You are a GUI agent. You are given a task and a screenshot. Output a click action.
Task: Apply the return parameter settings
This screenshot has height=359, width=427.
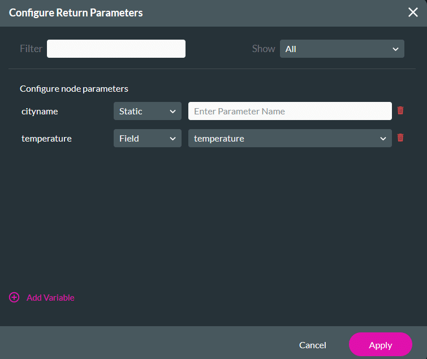[381, 344]
